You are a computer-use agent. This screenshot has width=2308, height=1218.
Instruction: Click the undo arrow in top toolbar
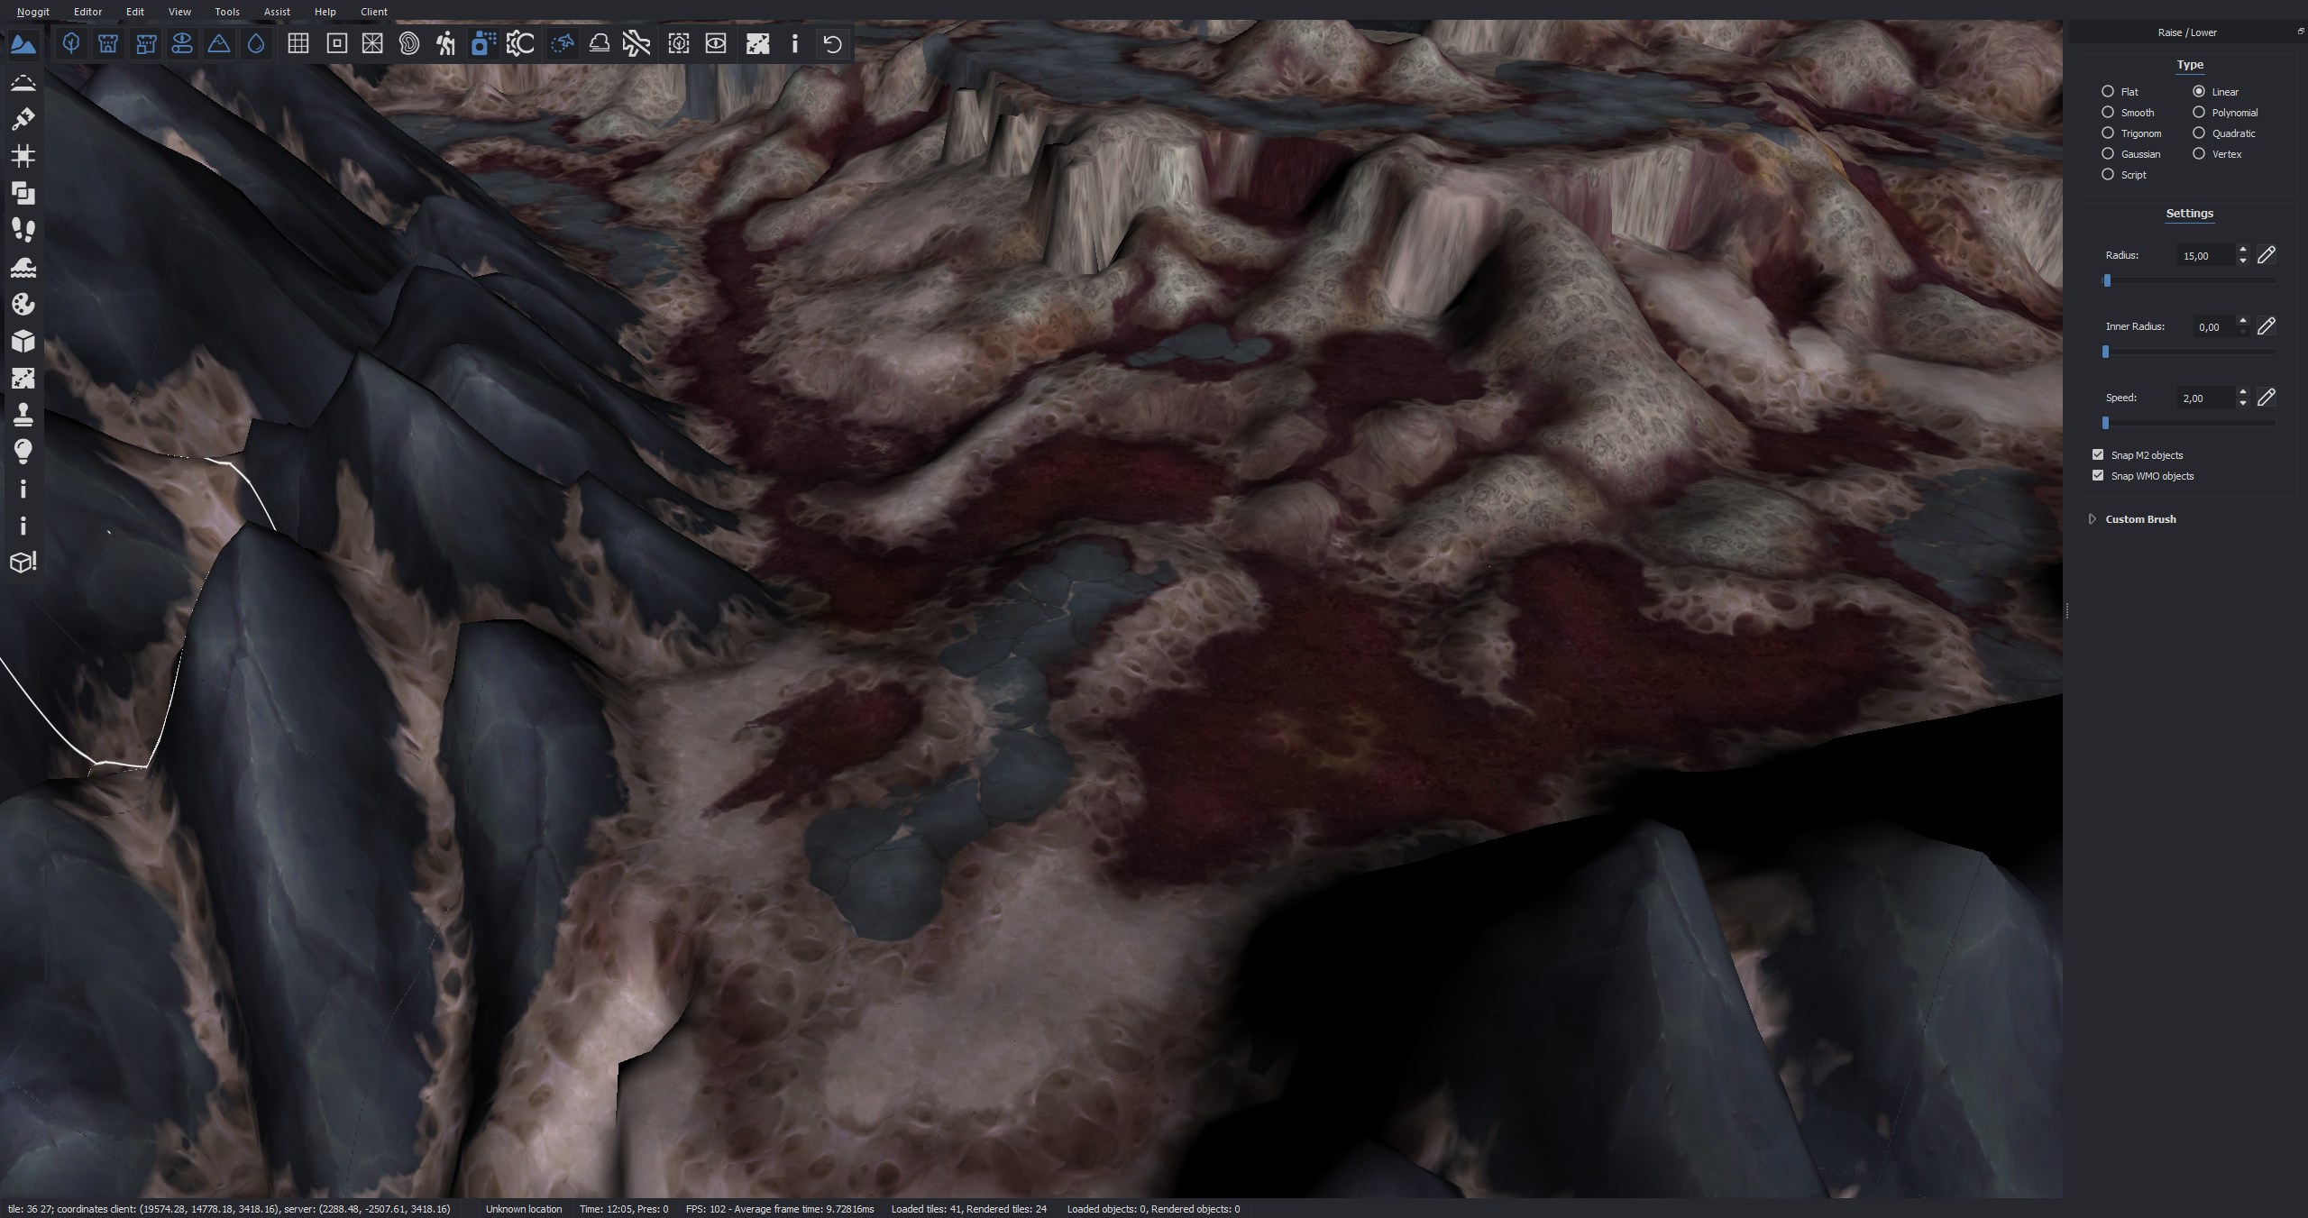tap(832, 43)
